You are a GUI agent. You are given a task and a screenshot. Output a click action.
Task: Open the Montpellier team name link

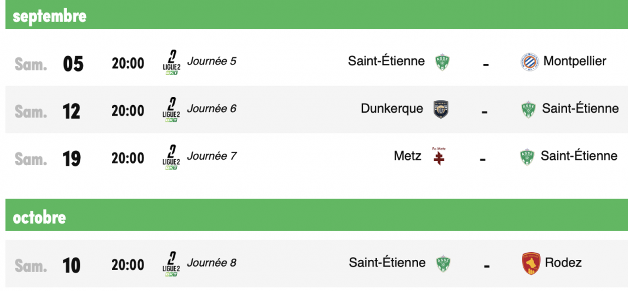tap(575, 61)
